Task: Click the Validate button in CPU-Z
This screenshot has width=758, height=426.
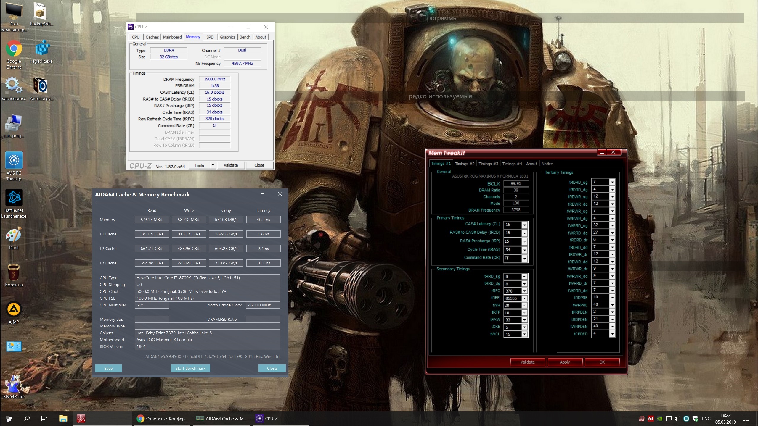Action: tap(231, 165)
